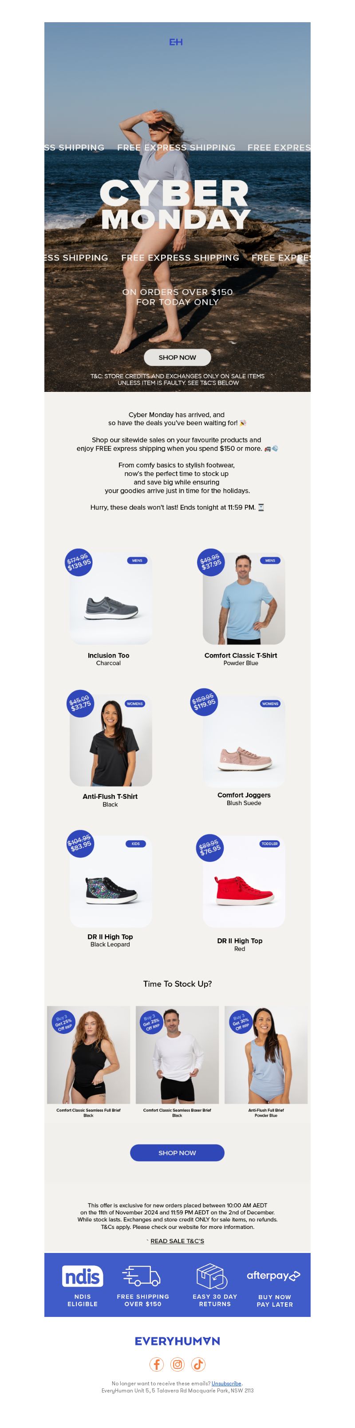Open the Read Sale T&C's link
The height and width of the screenshot is (1428, 355).
tap(177, 1241)
